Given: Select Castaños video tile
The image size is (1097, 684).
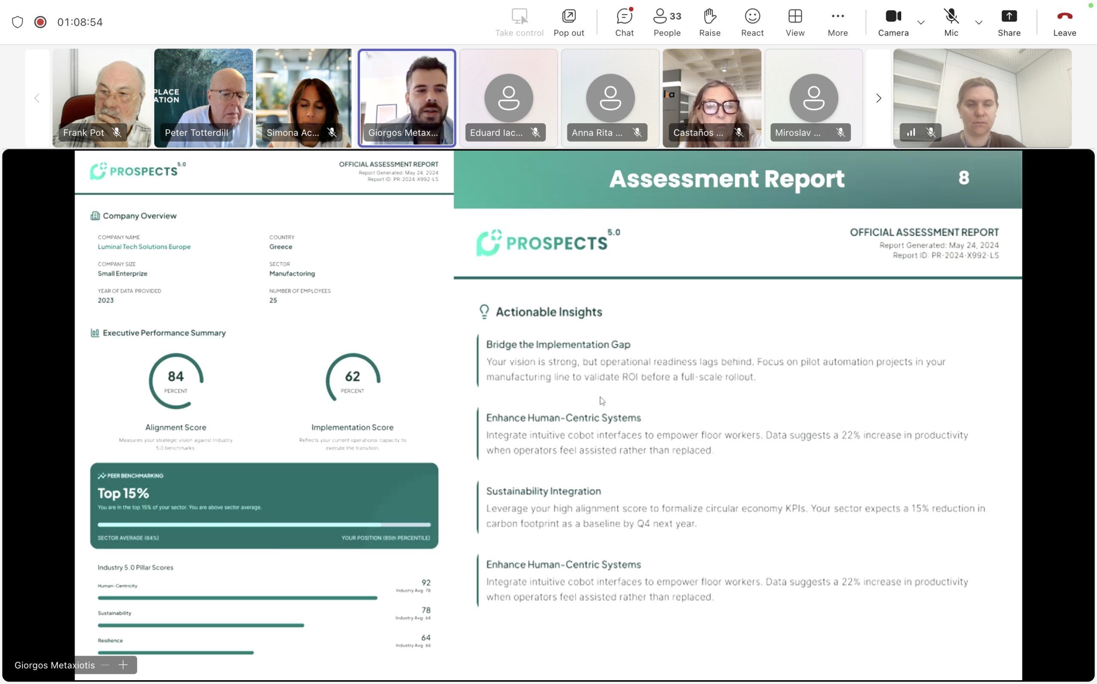Looking at the screenshot, I should (x=712, y=98).
